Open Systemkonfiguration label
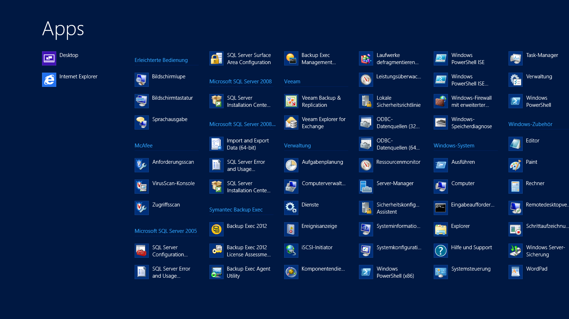569x319 pixels. [x=399, y=247]
